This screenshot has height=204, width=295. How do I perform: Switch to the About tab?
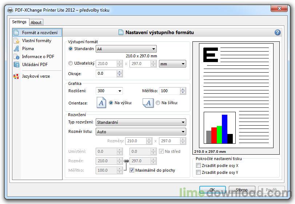click(x=36, y=23)
